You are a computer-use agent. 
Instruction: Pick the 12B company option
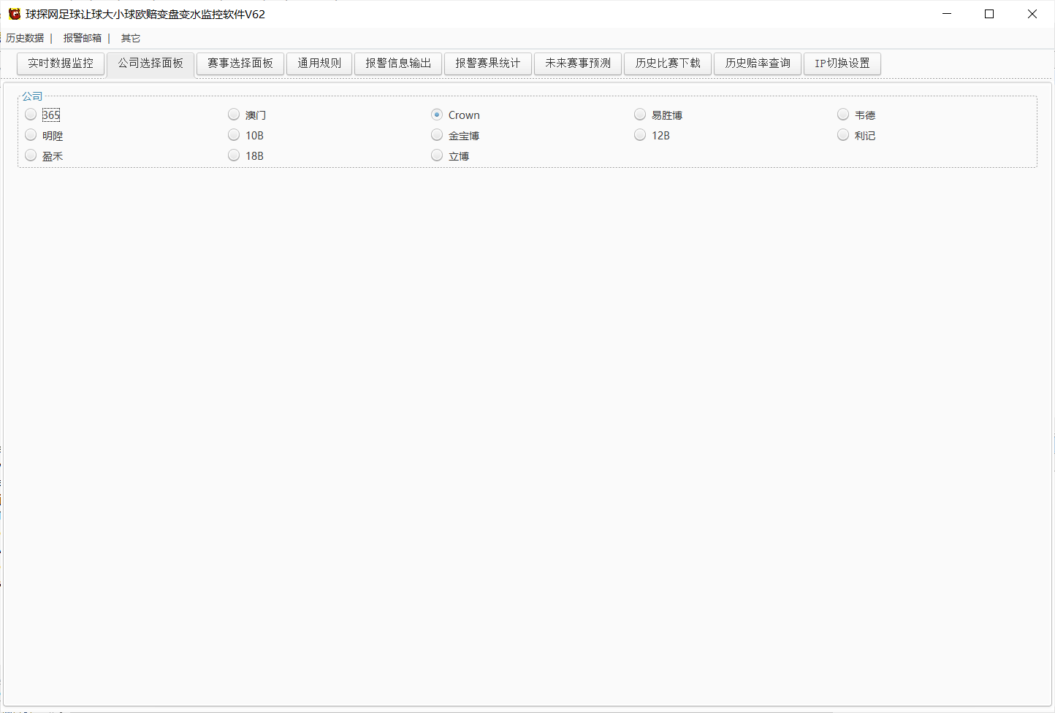[640, 135]
